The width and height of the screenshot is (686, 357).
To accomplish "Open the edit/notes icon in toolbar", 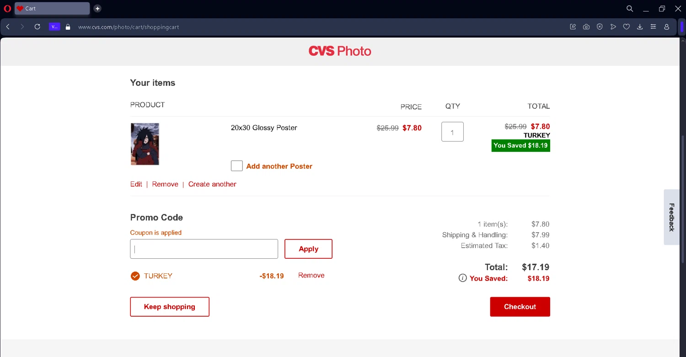I will tap(573, 27).
